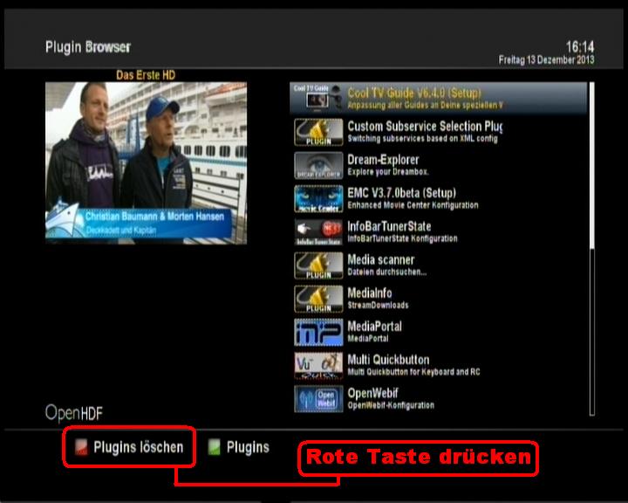Click the OpenWebif icon
Image resolution: width=628 pixels, height=503 pixels.
pos(317,398)
